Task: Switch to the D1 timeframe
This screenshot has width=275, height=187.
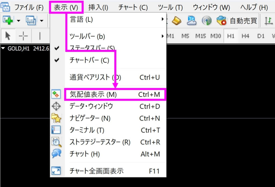Action: click(x=260, y=36)
